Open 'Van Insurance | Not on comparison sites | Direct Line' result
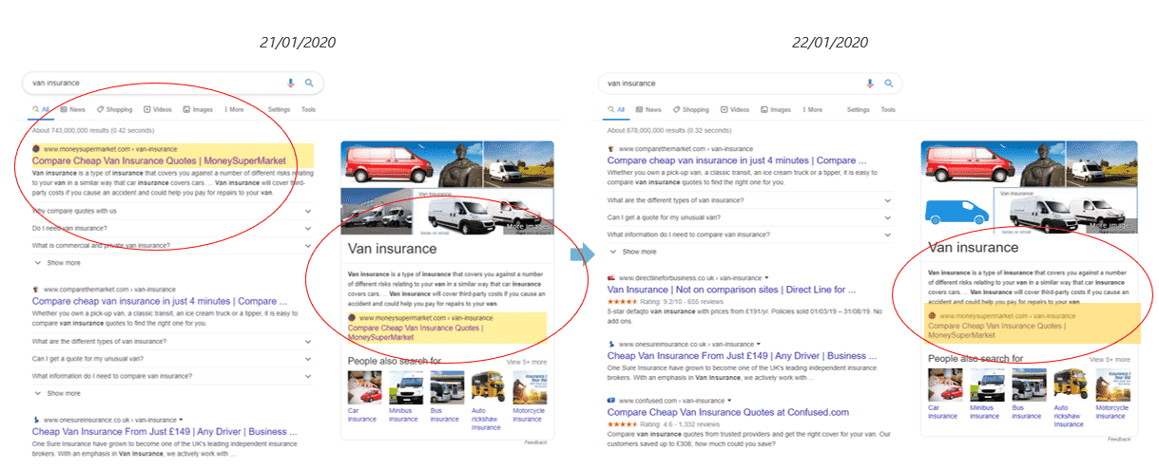This screenshot has height=470, width=1159. coord(733,290)
